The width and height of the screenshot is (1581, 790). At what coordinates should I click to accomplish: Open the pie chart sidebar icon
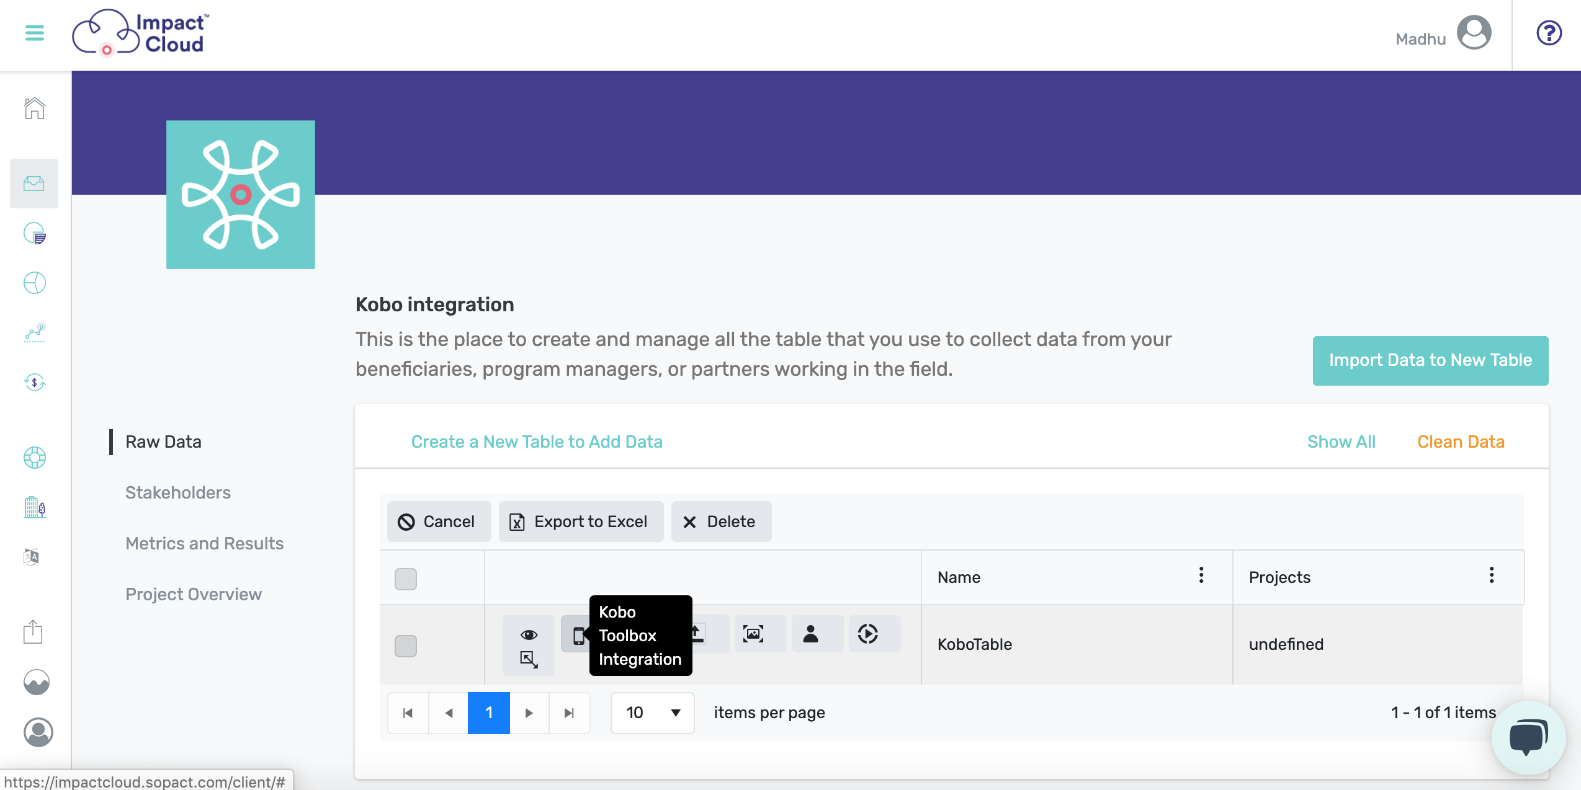point(35,283)
